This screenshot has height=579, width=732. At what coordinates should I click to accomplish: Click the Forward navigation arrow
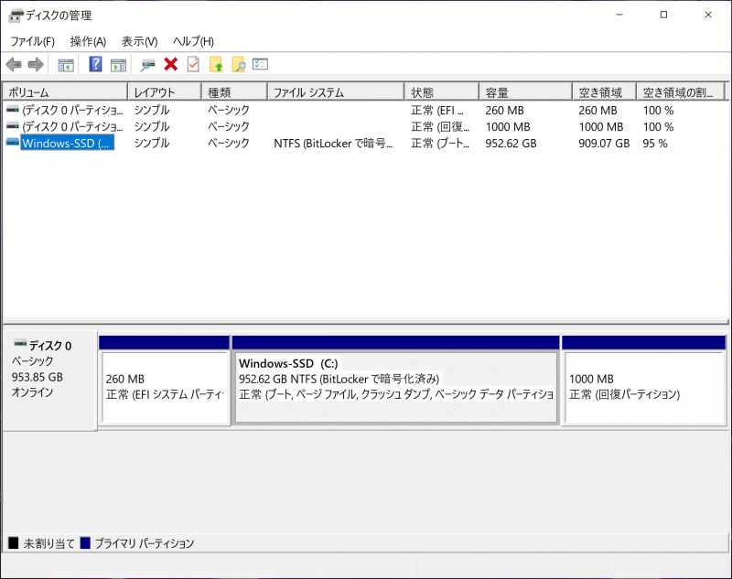click(x=35, y=64)
